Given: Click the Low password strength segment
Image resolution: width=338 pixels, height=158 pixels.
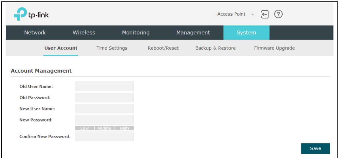Looking at the screenshot, I should tap(85, 128).
